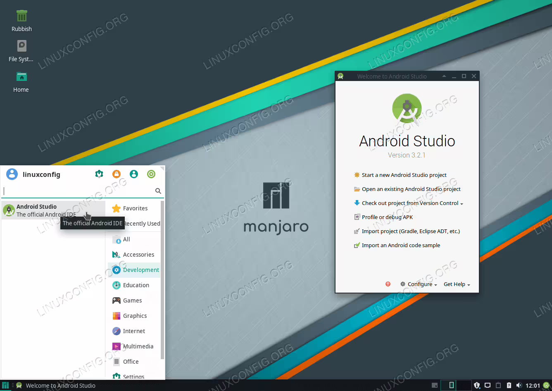The height and width of the screenshot is (391, 552).
Task: Open an existing Android Studio project
Action: [407, 189]
